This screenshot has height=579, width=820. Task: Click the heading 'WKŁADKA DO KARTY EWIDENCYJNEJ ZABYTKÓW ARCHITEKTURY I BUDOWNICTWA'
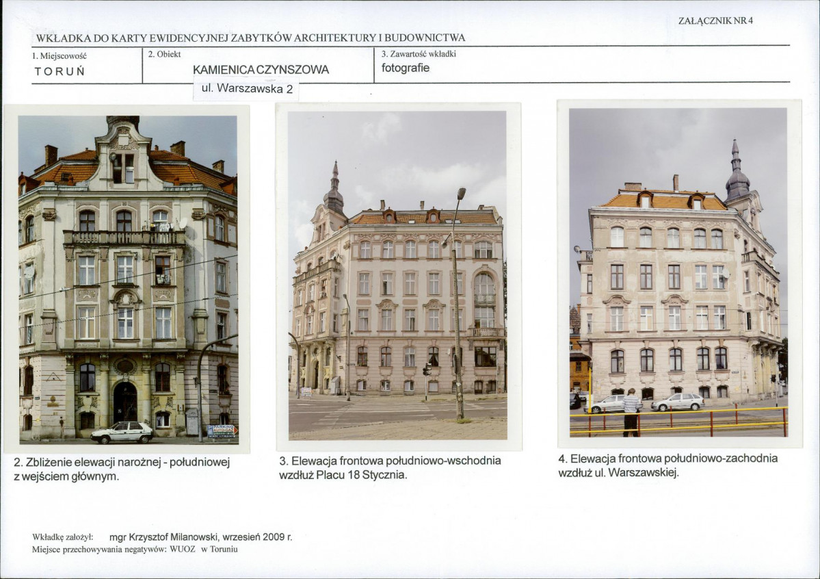pos(250,38)
